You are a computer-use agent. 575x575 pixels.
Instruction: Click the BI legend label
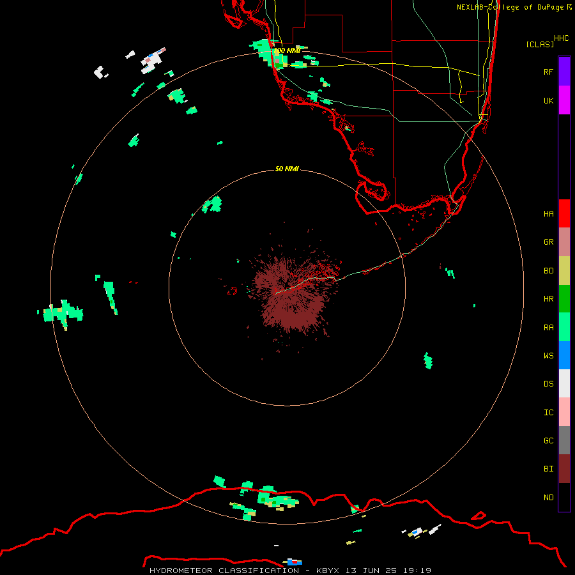point(548,469)
